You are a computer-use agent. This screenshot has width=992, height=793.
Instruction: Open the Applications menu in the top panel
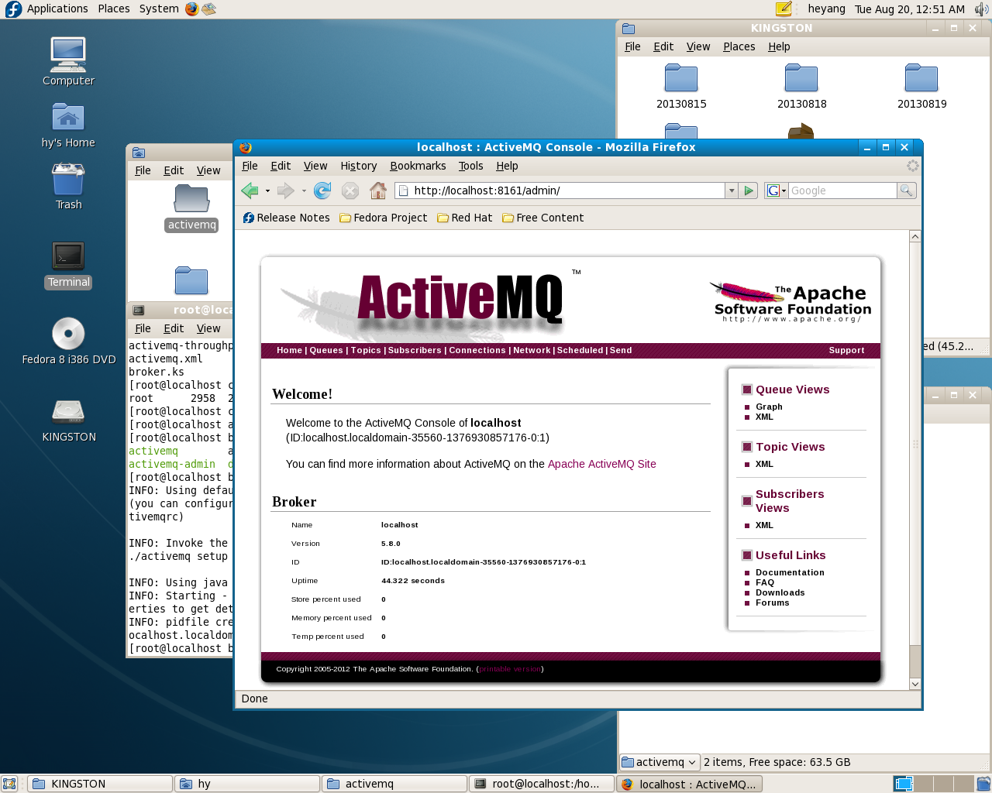coord(47,9)
